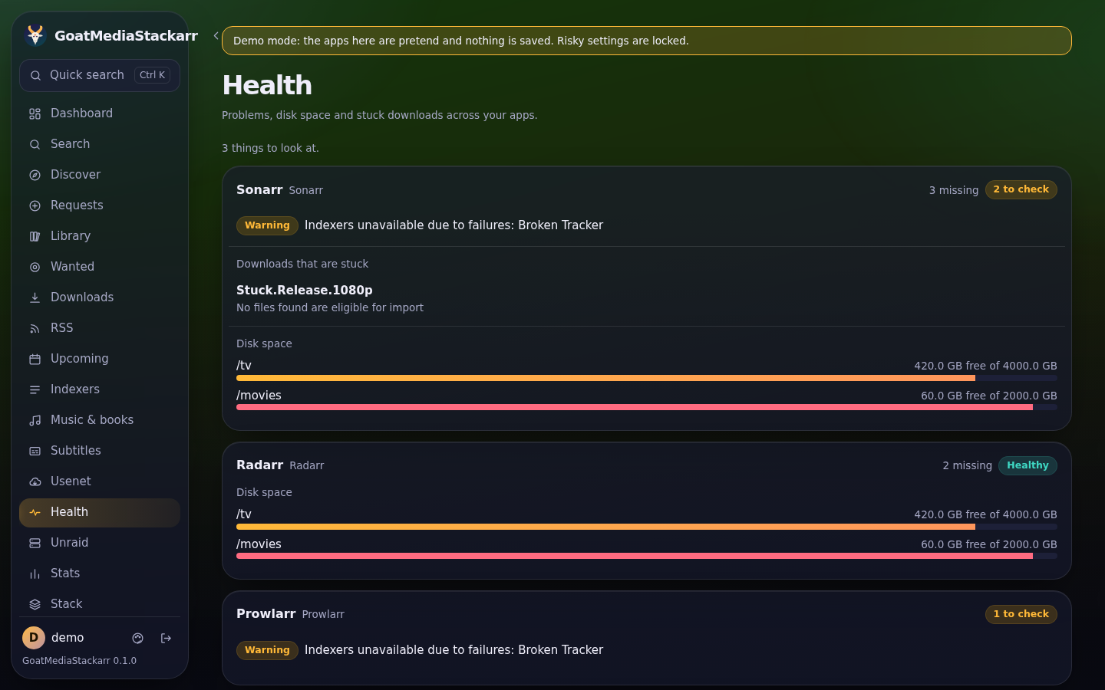Click the Sonarr '2 to check' badge
The width and height of the screenshot is (1105, 690).
point(1021,189)
